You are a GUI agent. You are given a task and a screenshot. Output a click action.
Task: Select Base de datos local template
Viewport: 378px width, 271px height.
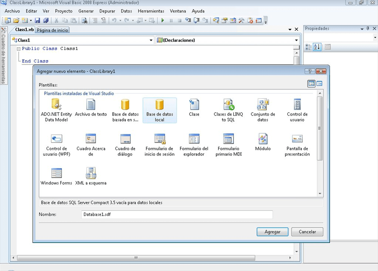pyautogui.click(x=160, y=110)
